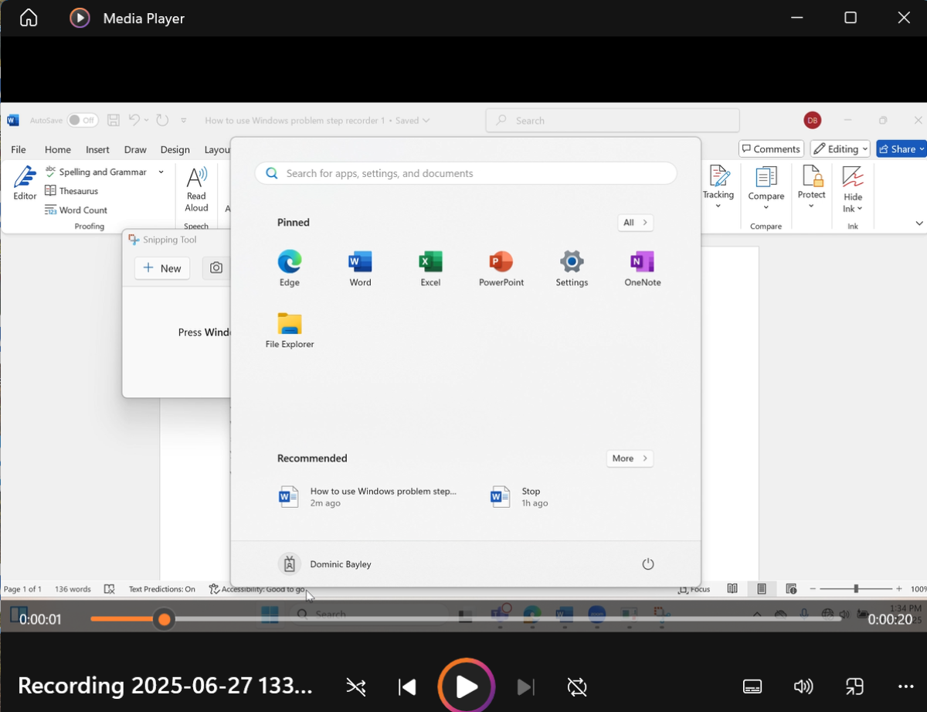Screen dimensions: 927x712
Task: Click the '136 words' status bar count
Action: pos(73,589)
